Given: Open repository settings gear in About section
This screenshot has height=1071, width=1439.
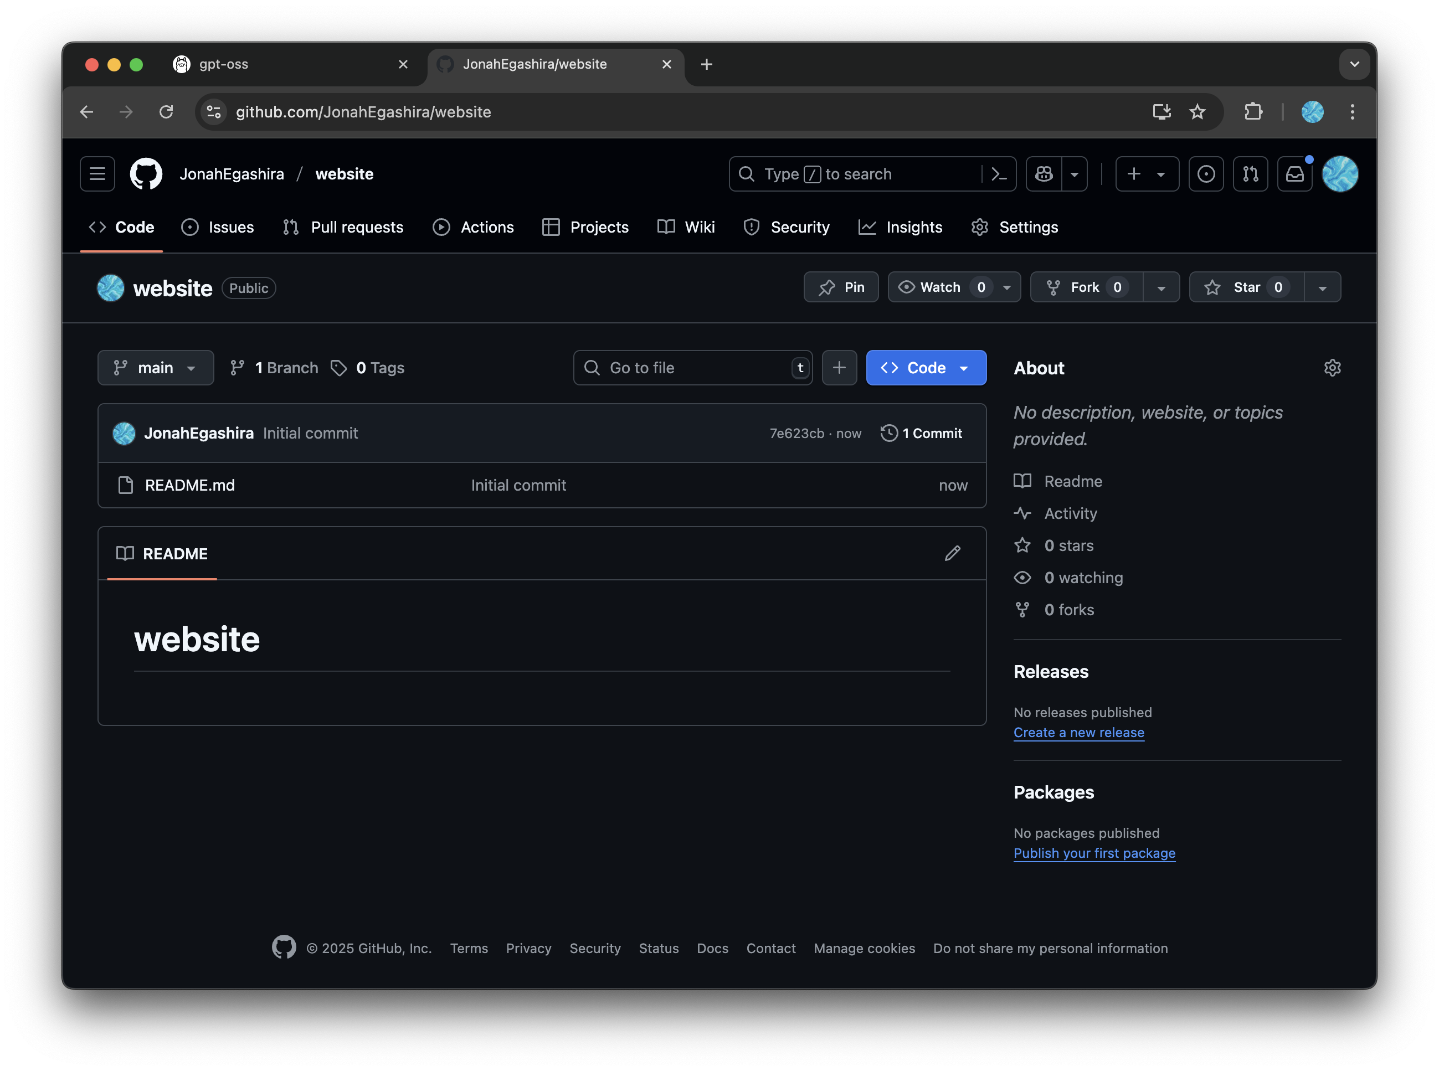Looking at the screenshot, I should [x=1333, y=368].
